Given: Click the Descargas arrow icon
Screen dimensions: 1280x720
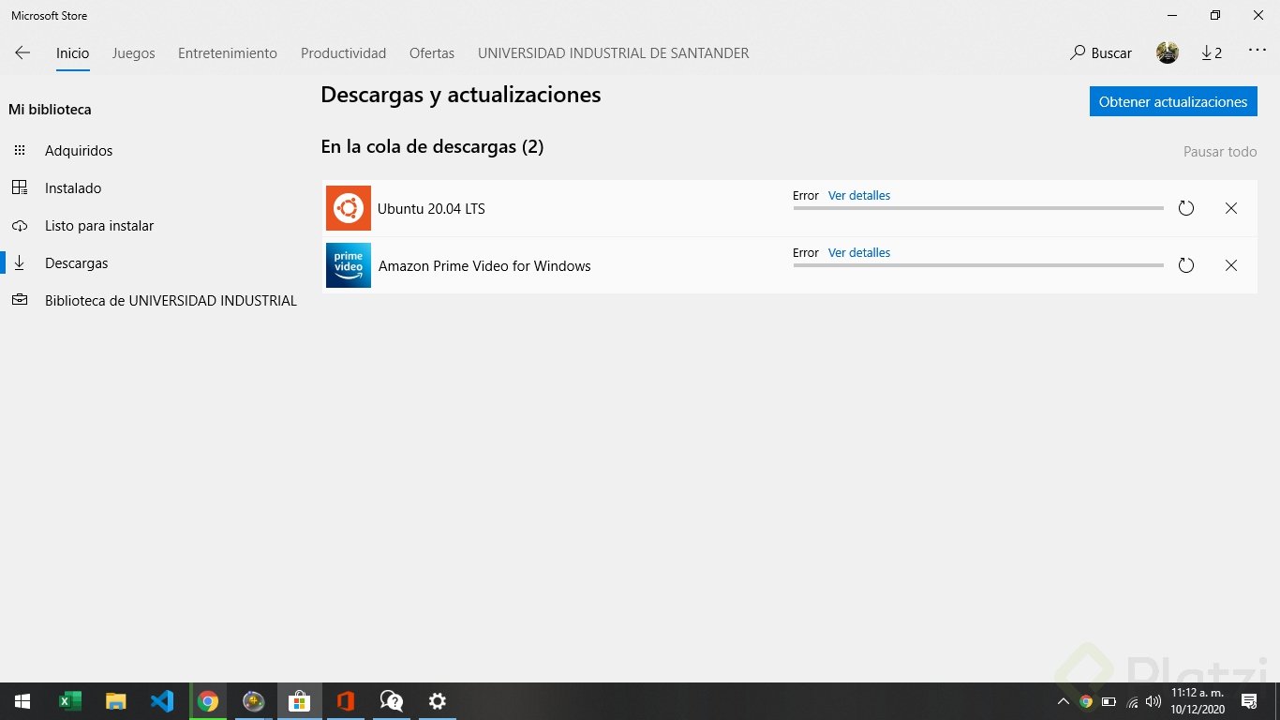Looking at the screenshot, I should 20,263.
